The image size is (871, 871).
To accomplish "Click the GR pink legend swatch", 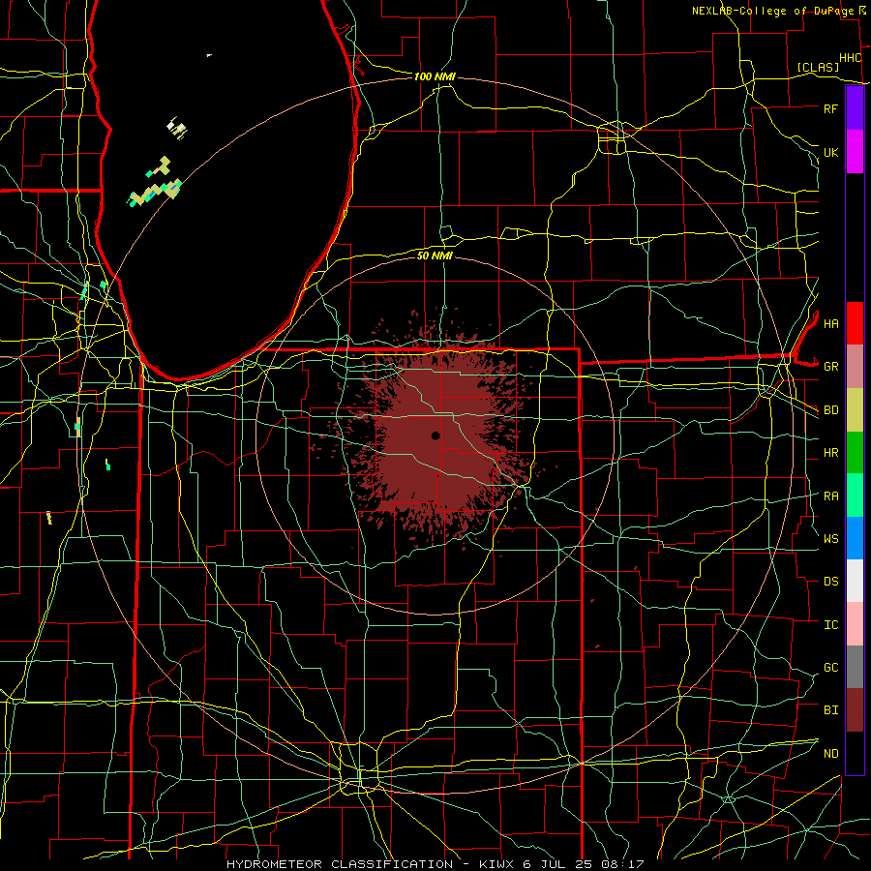I will 855,367.
